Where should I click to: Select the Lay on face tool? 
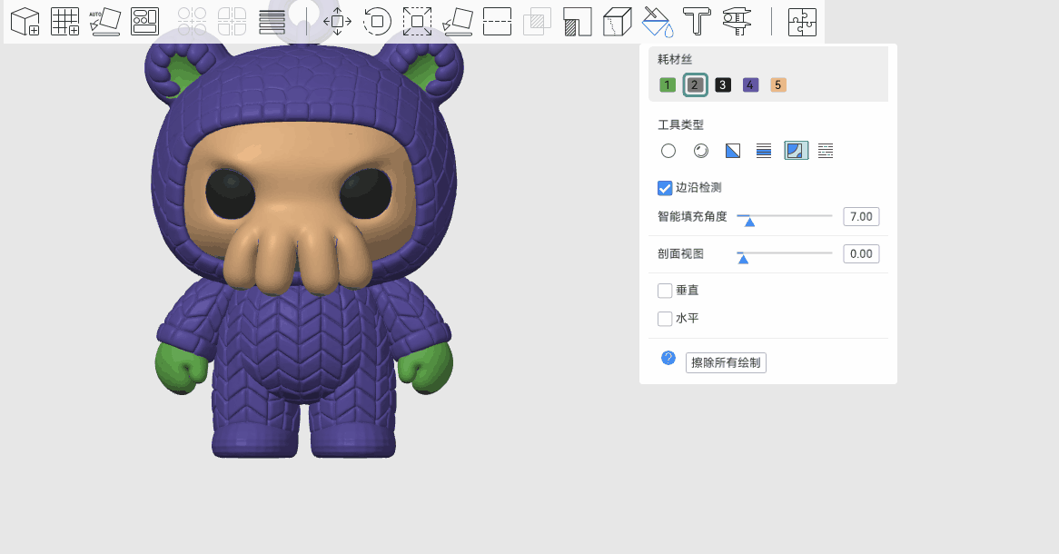click(457, 22)
